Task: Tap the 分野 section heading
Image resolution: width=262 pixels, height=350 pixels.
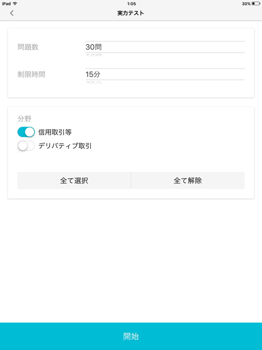Action: click(x=24, y=119)
